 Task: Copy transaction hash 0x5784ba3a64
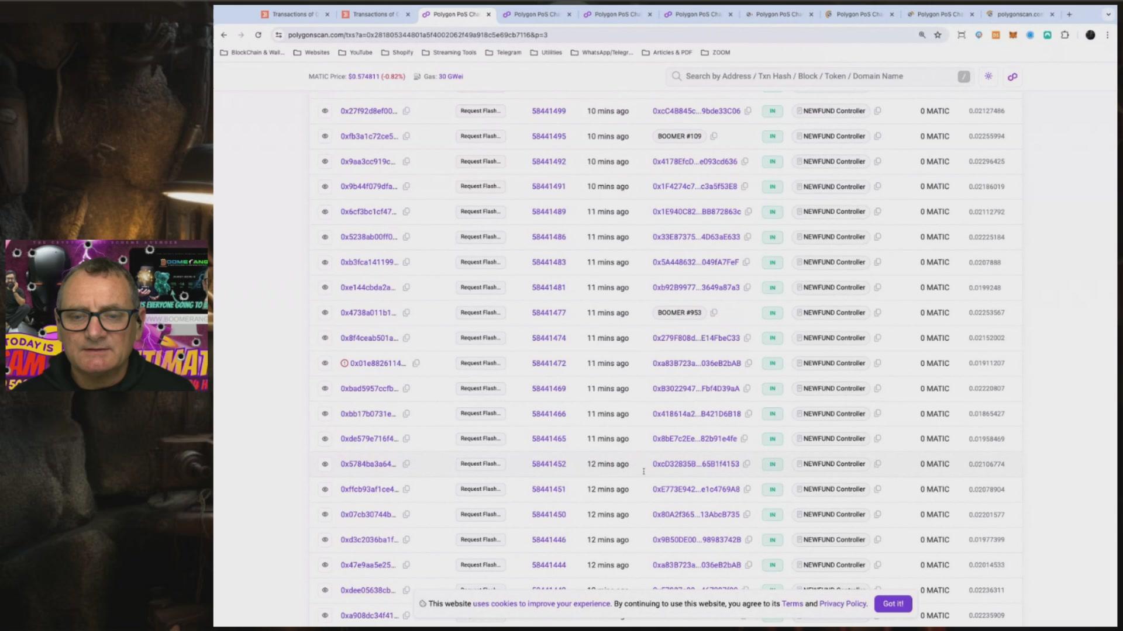(407, 464)
